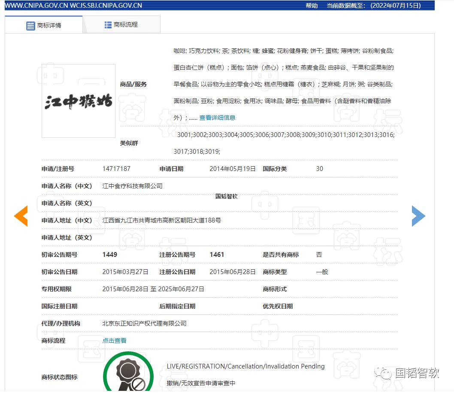Screen dimensions: 454x393
Task: Select the header URL WWW.CNIPA.GOV.CN
Action: click(36, 6)
